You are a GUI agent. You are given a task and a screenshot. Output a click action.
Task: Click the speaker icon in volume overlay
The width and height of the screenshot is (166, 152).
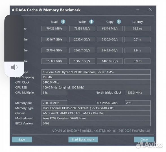point(14,67)
